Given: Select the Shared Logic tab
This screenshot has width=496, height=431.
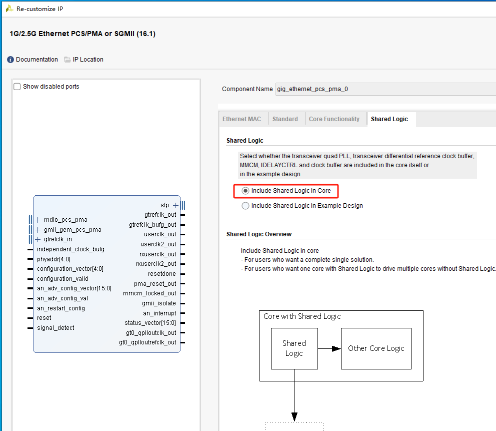Looking at the screenshot, I should point(389,119).
